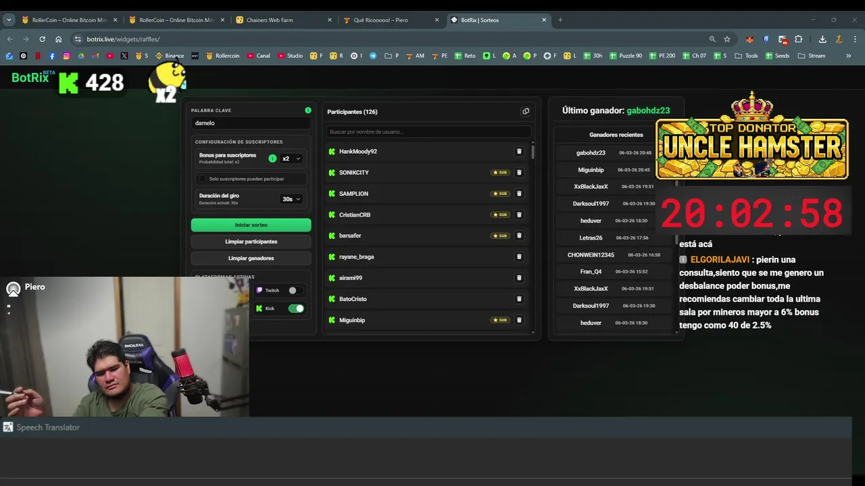This screenshot has height=486, width=865.
Task: Remove SAMPLION from participants
Action: (x=519, y=194)
